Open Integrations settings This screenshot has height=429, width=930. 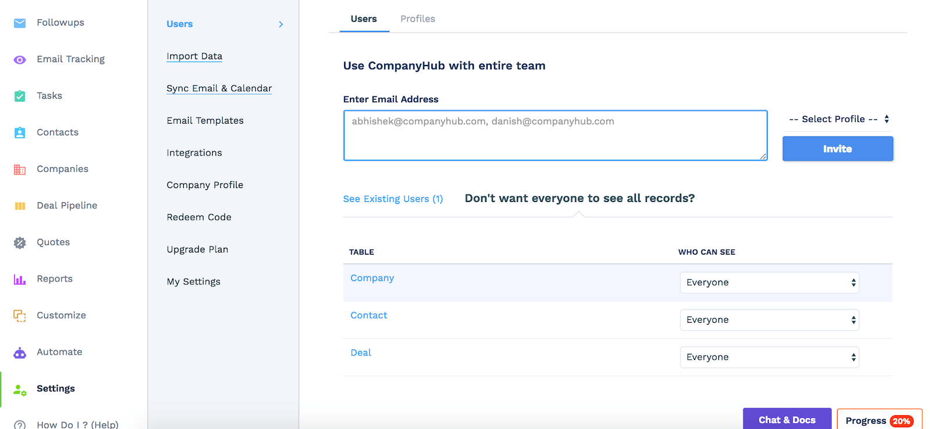(194, 153)
